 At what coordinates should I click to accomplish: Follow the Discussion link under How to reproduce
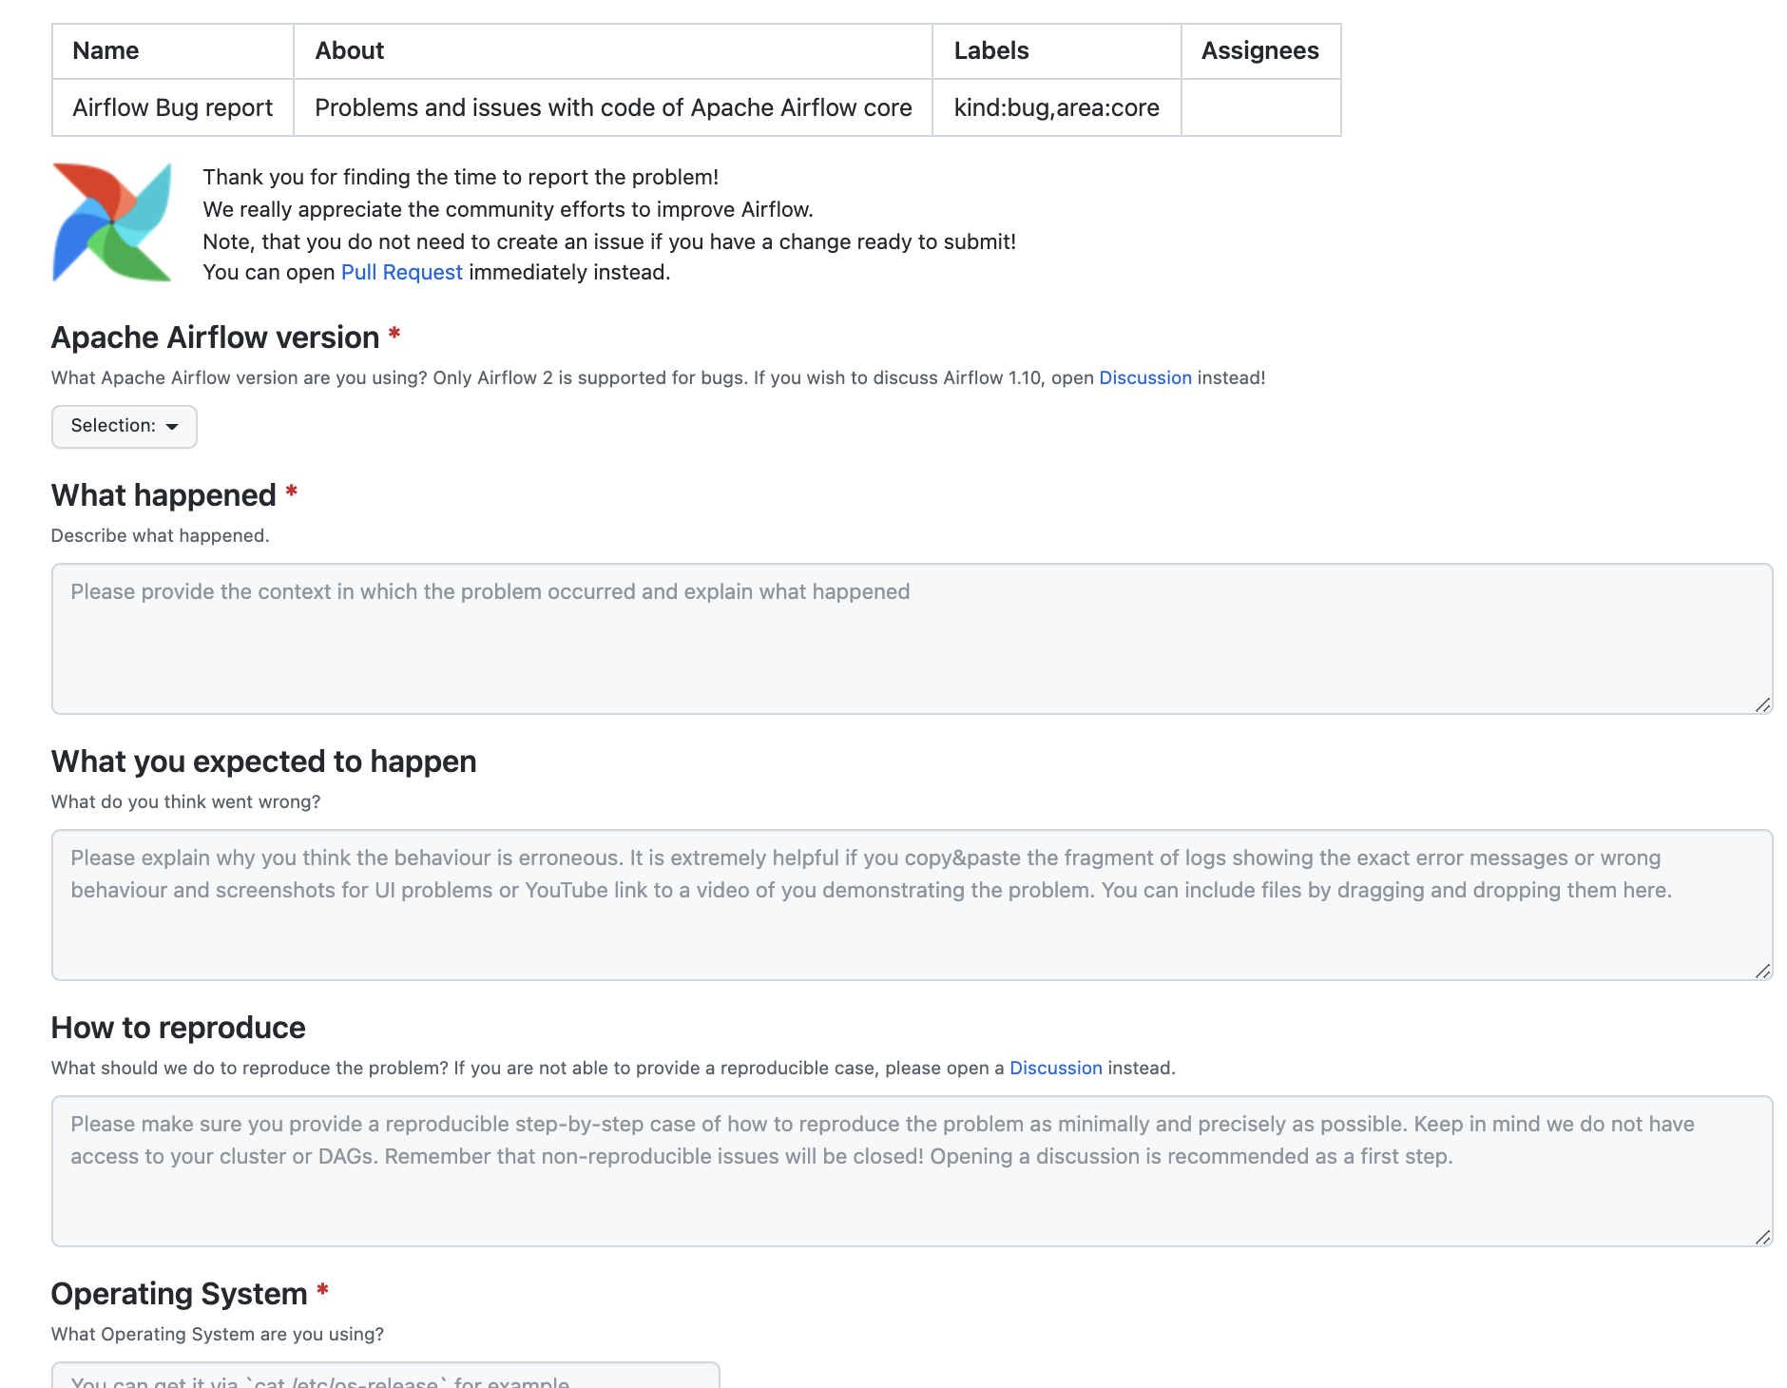tap(1055, 1068)
